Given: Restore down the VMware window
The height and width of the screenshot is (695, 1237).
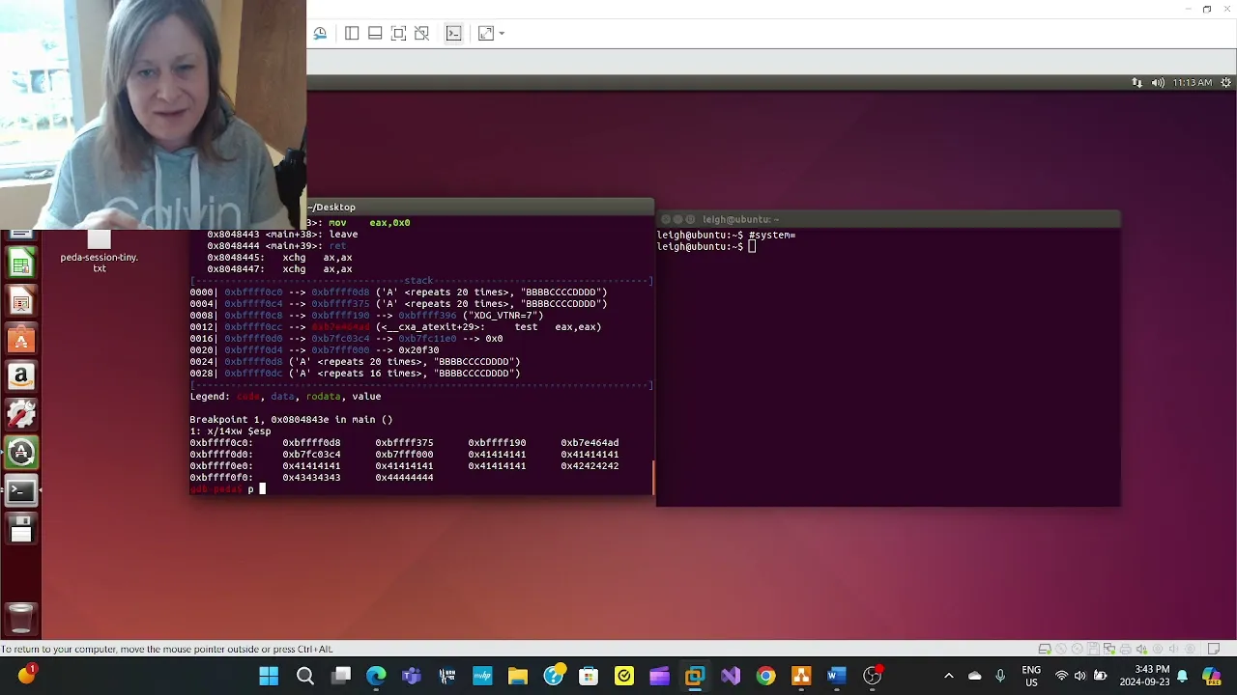Looking at the screenshot, I should click(x=1207, y=9).
